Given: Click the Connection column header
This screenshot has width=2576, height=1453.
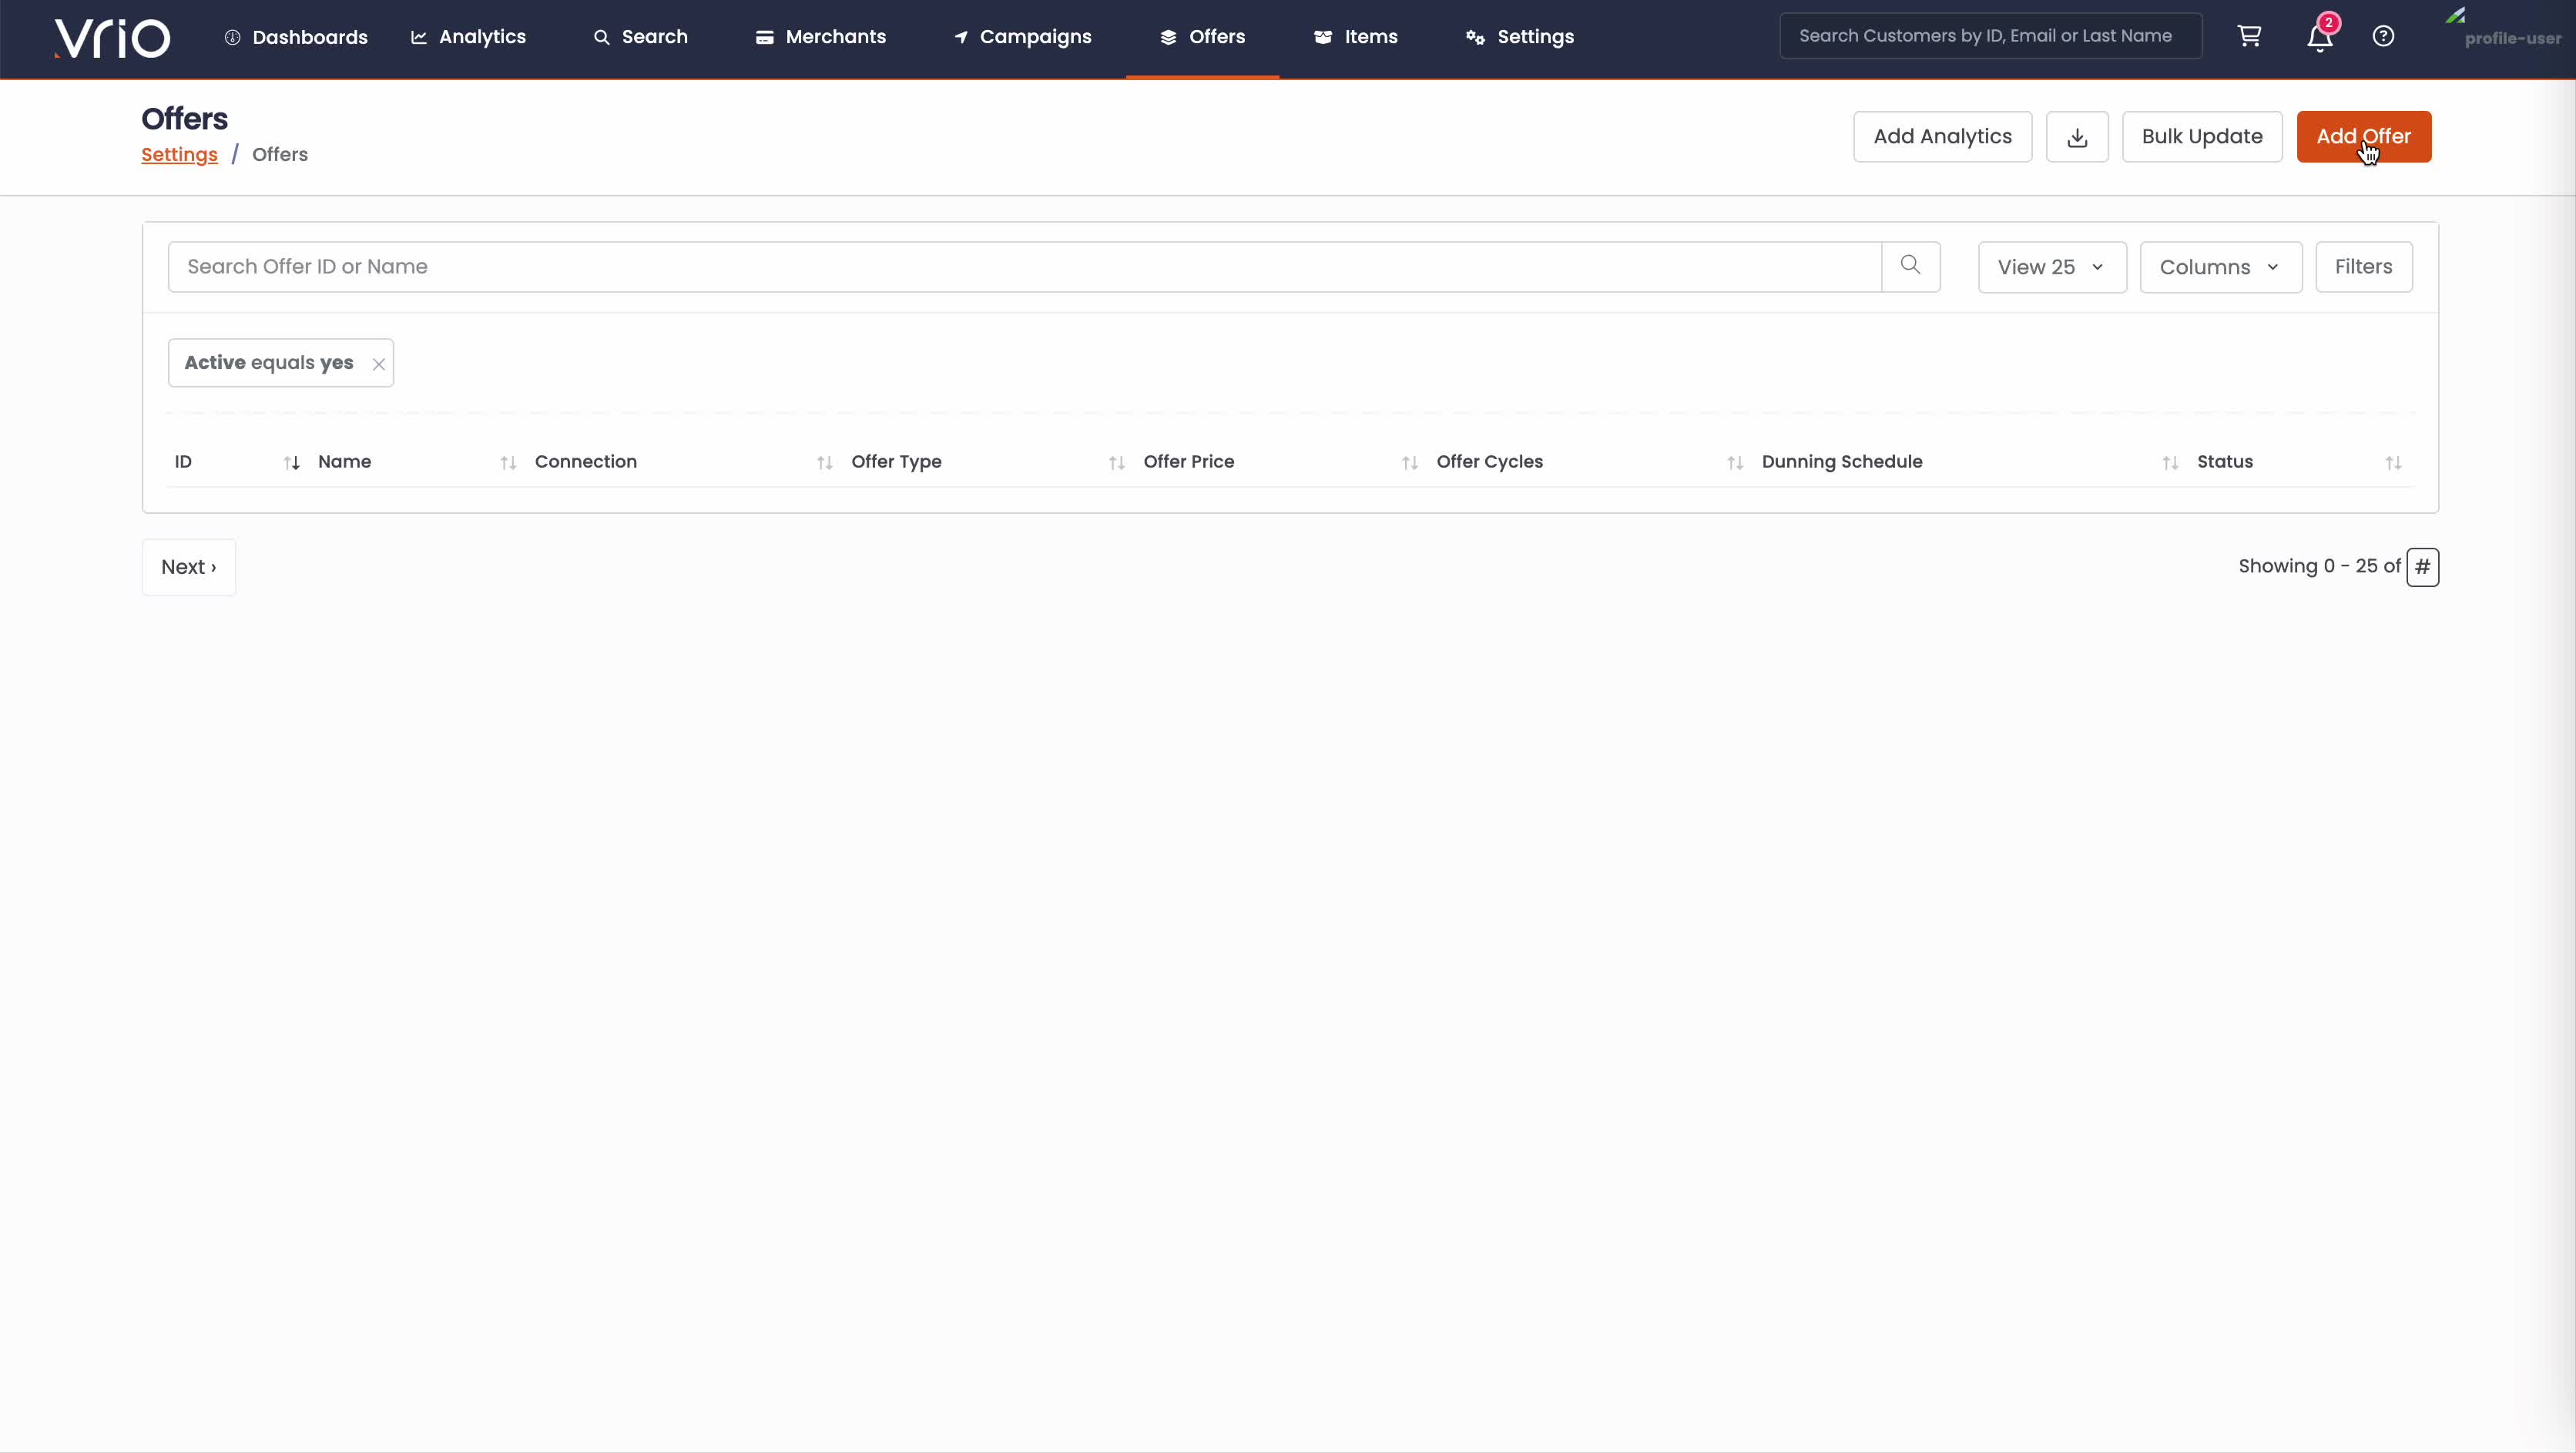Looking at the screenshot, I should click(x=585, y=462).
